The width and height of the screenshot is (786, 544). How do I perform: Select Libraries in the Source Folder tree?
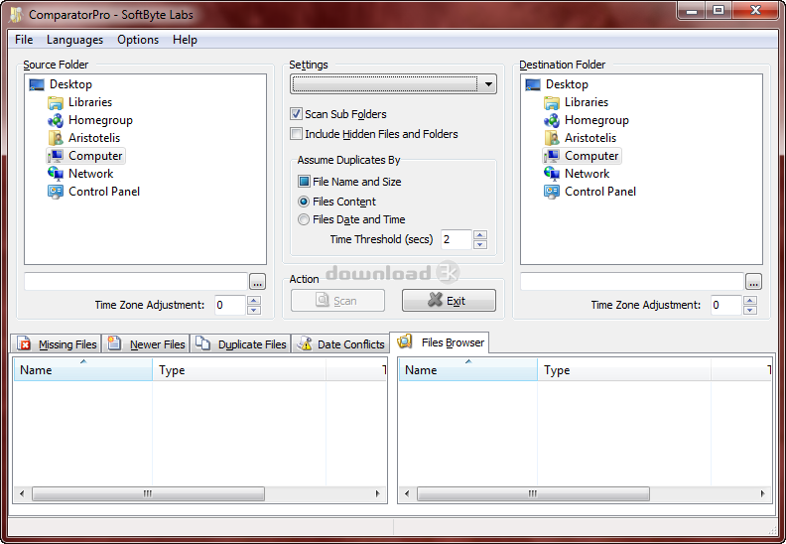[x=90, y=102]
